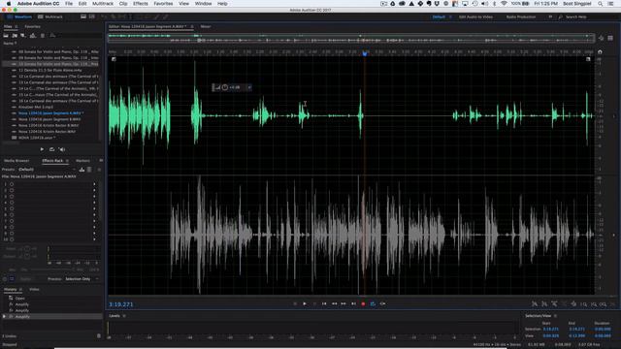This screenshot has height=349, width=621.
Task: Click the trash Close File icon in Files panel
Action: click(43, 36)
